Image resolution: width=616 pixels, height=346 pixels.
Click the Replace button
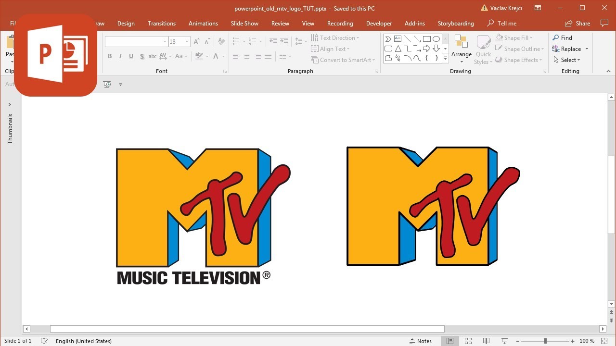[570, 49]
